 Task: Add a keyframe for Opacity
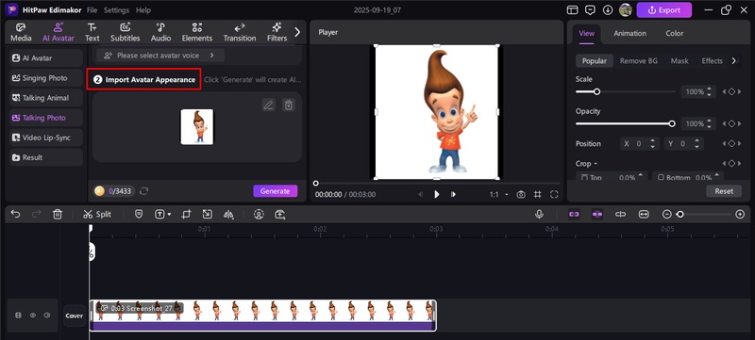(x=731, y=124)
